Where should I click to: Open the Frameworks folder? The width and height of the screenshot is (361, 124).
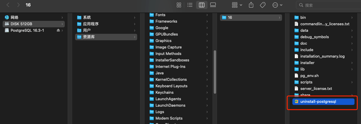(179, 21)
